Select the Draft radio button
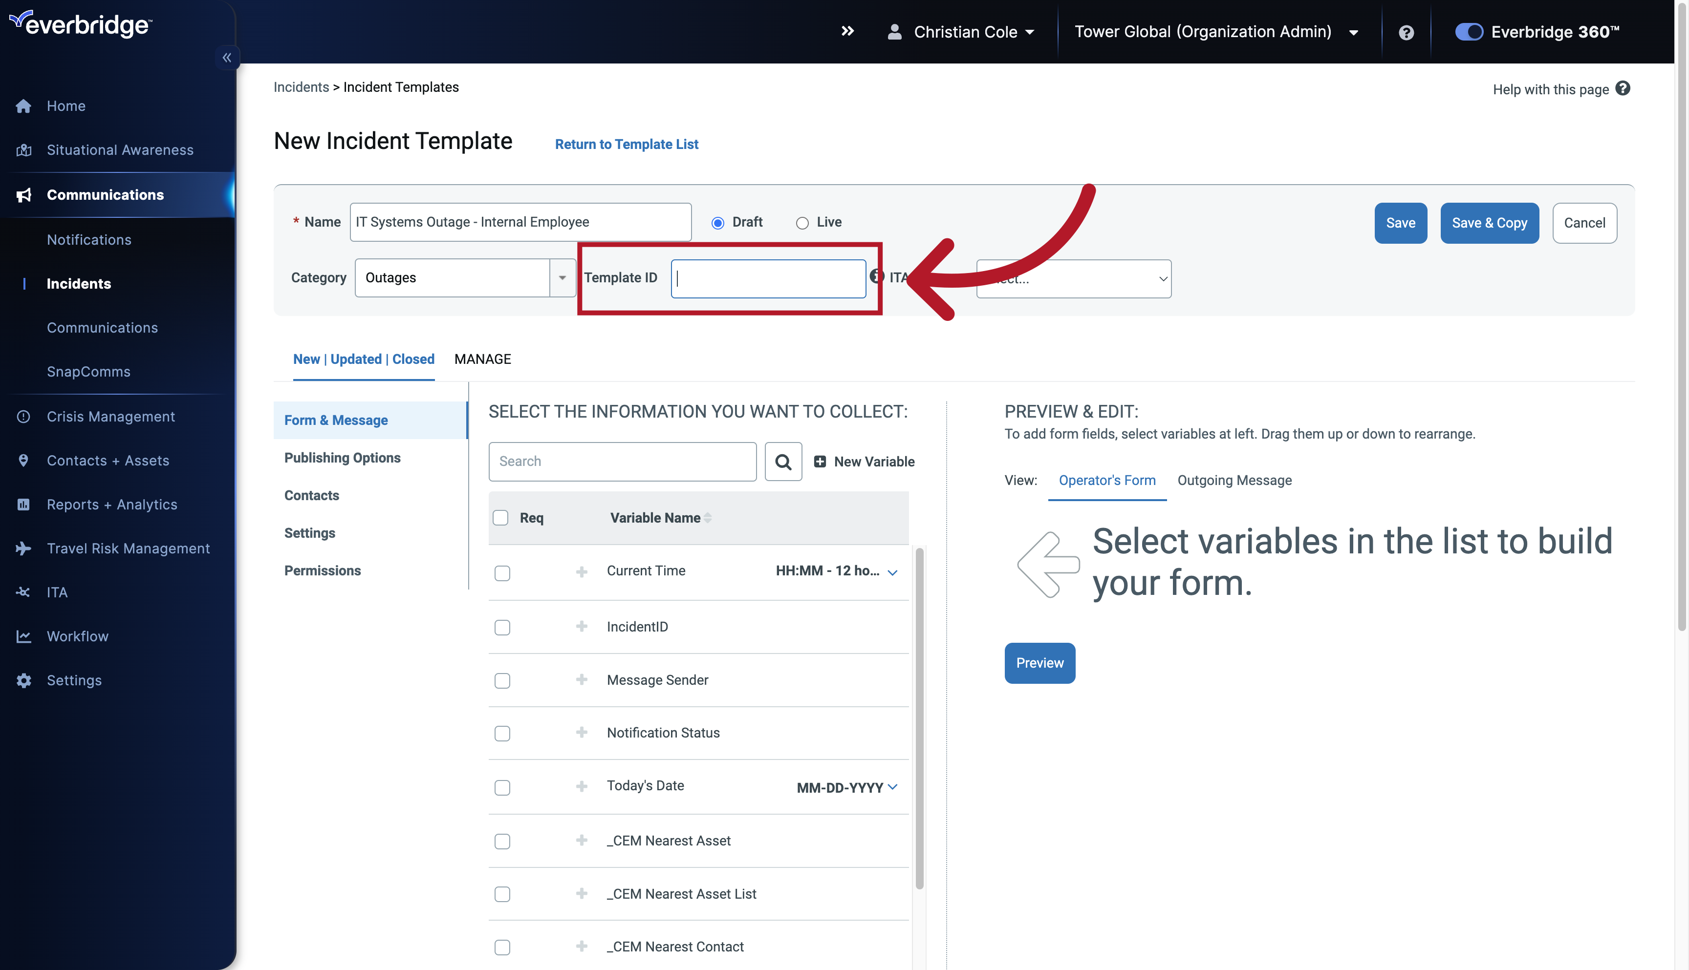 [x=717, y=223]
